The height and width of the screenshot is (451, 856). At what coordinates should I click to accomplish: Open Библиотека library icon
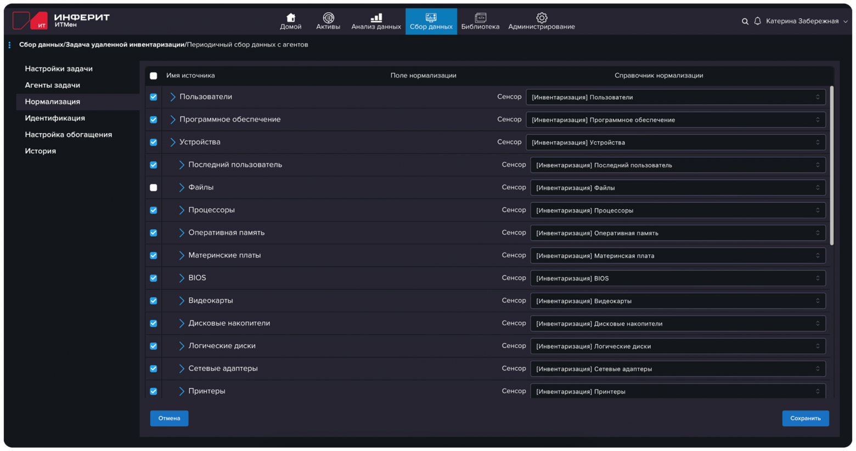point(481,18)
